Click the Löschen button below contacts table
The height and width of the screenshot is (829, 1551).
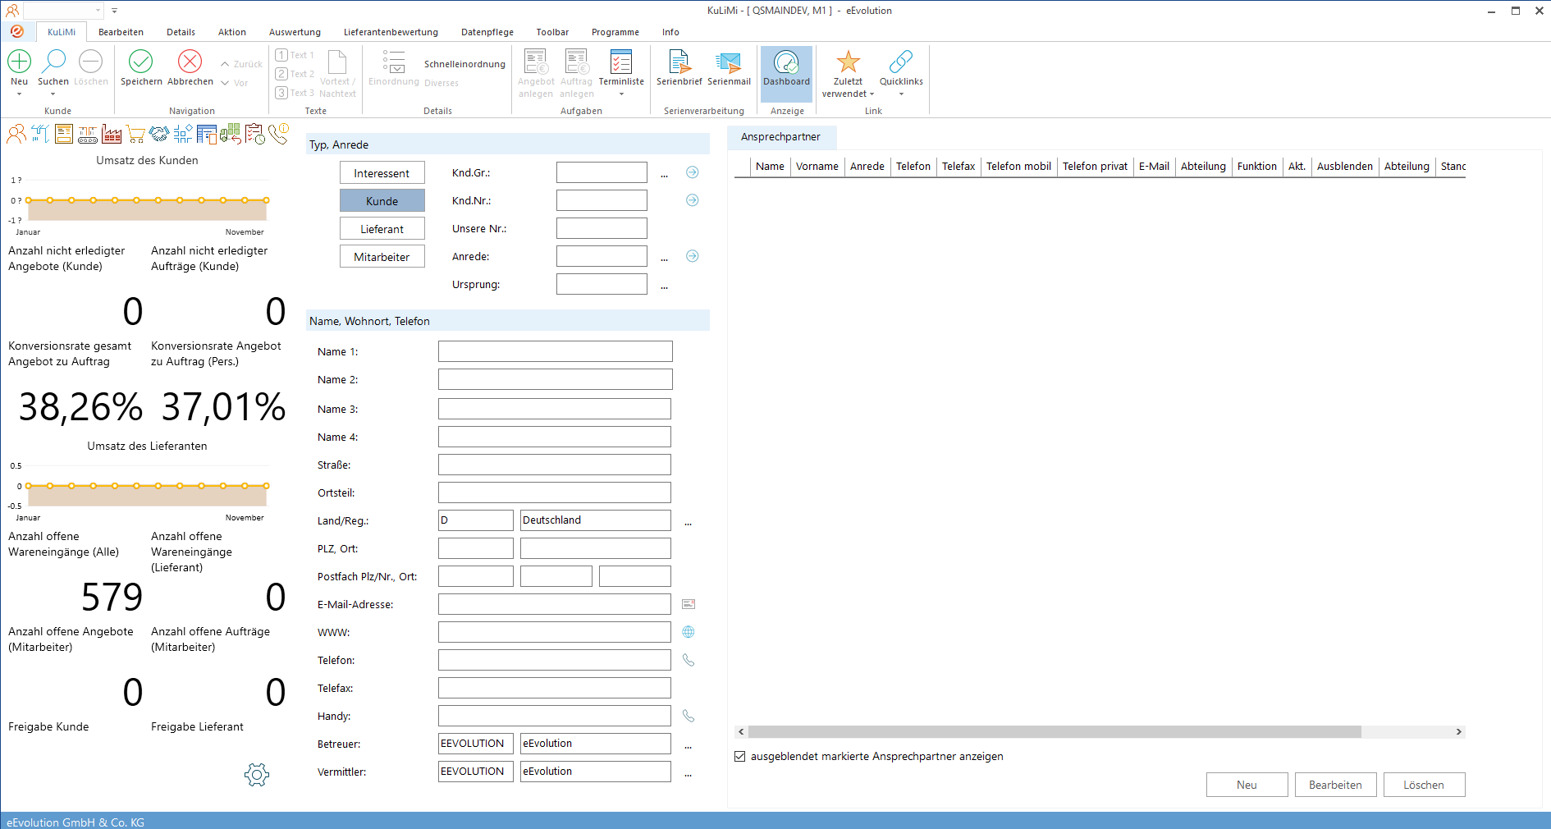pyautogui.click(x=1424, y=785)
